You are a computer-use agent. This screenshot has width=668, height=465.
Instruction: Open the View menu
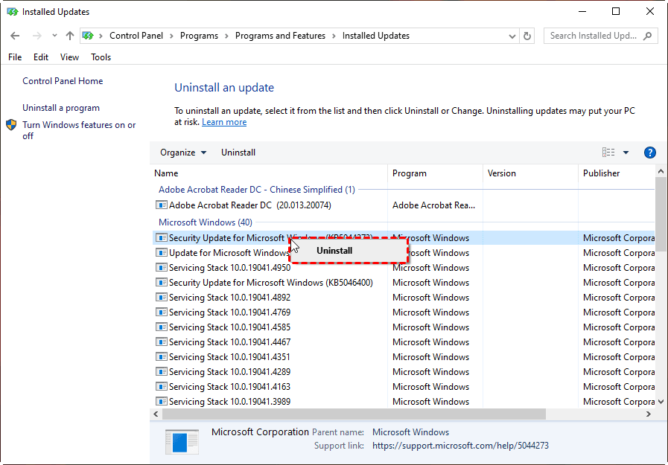tap(69, 57)
